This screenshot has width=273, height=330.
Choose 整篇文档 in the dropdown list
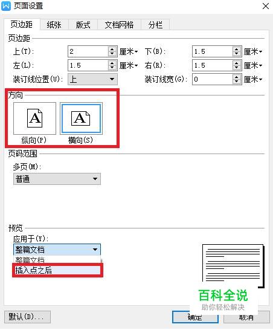[57, 259]
